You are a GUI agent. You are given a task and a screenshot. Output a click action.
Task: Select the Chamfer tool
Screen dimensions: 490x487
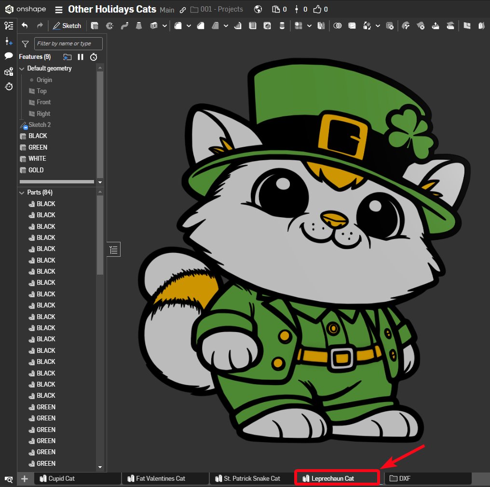201,26
